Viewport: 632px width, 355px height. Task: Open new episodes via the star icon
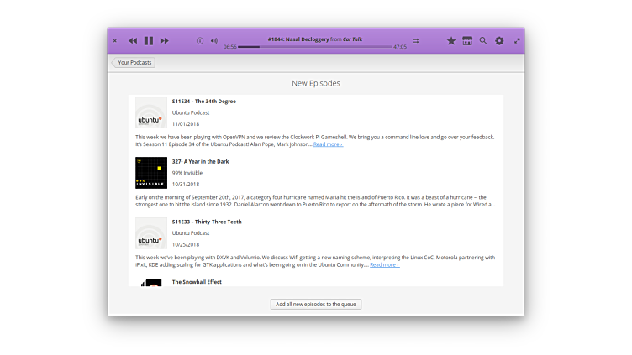point(451,40)
